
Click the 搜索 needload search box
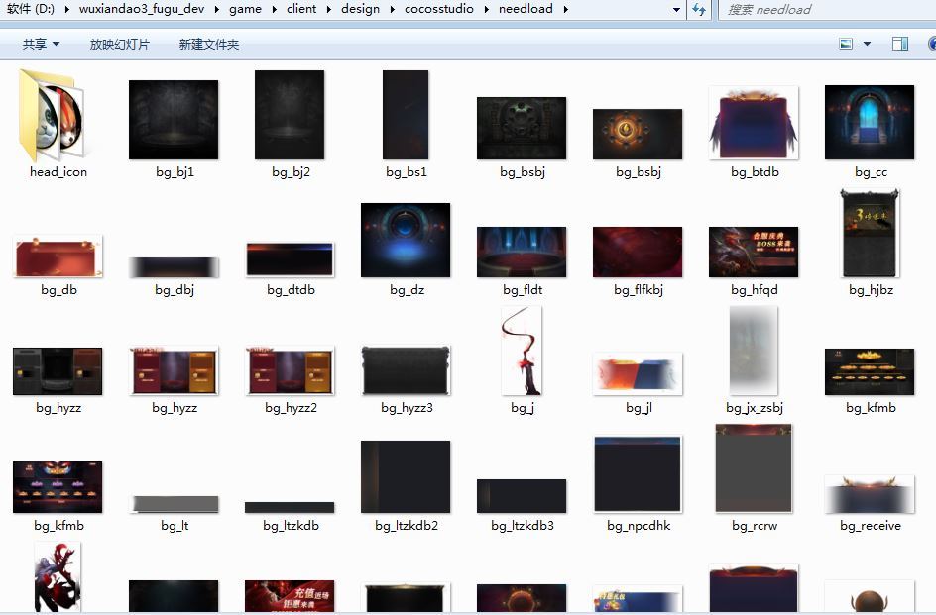[823, 9]
